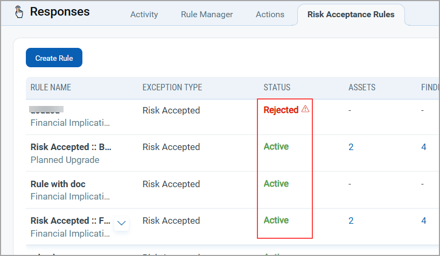Click the Rejected status label
The image size is (440, 256).
pyautogui.click(x=281, y=110)
